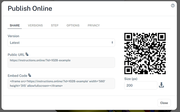Select the Embed Code text area

pyautogui.click(x=61, y=84)
